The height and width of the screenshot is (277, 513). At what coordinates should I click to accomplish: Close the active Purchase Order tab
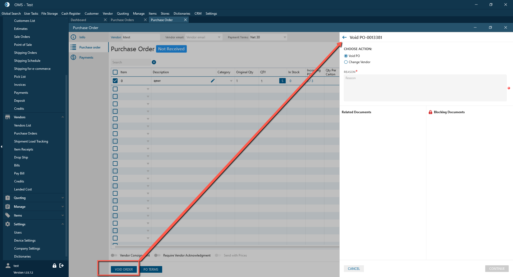(x=185, y=20)
